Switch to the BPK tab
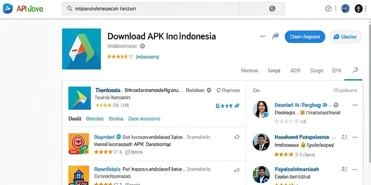The height and width of the screenshot is (185, 371). (x=337, y=70)
